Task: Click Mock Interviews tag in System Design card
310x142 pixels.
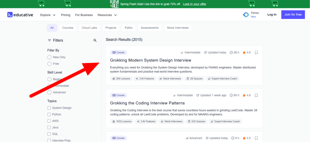Action: click(x=170, y=79)
